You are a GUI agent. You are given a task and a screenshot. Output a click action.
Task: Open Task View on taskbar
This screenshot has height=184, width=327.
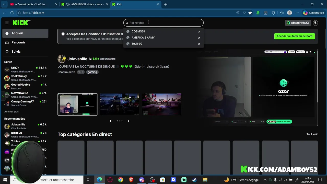pyautogui.click(x=88, y=180)
